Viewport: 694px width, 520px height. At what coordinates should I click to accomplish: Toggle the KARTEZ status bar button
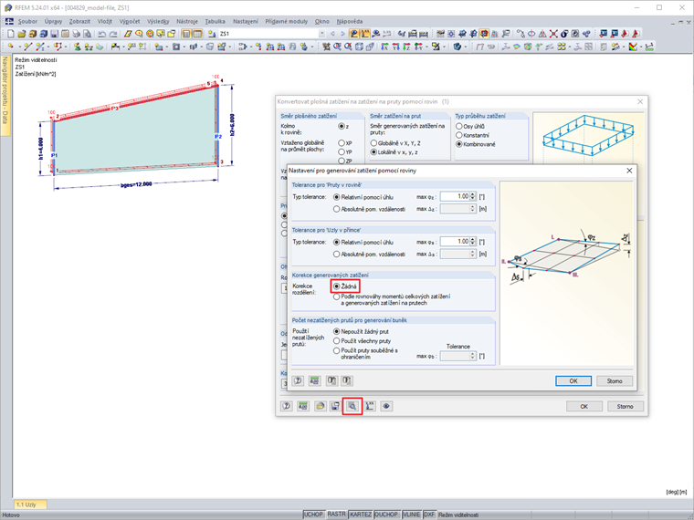click(361, 515)
